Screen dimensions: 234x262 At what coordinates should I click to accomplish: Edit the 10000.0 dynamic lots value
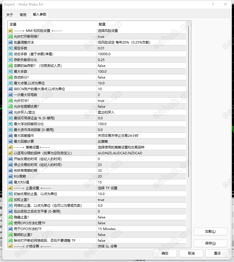point(141,54)
